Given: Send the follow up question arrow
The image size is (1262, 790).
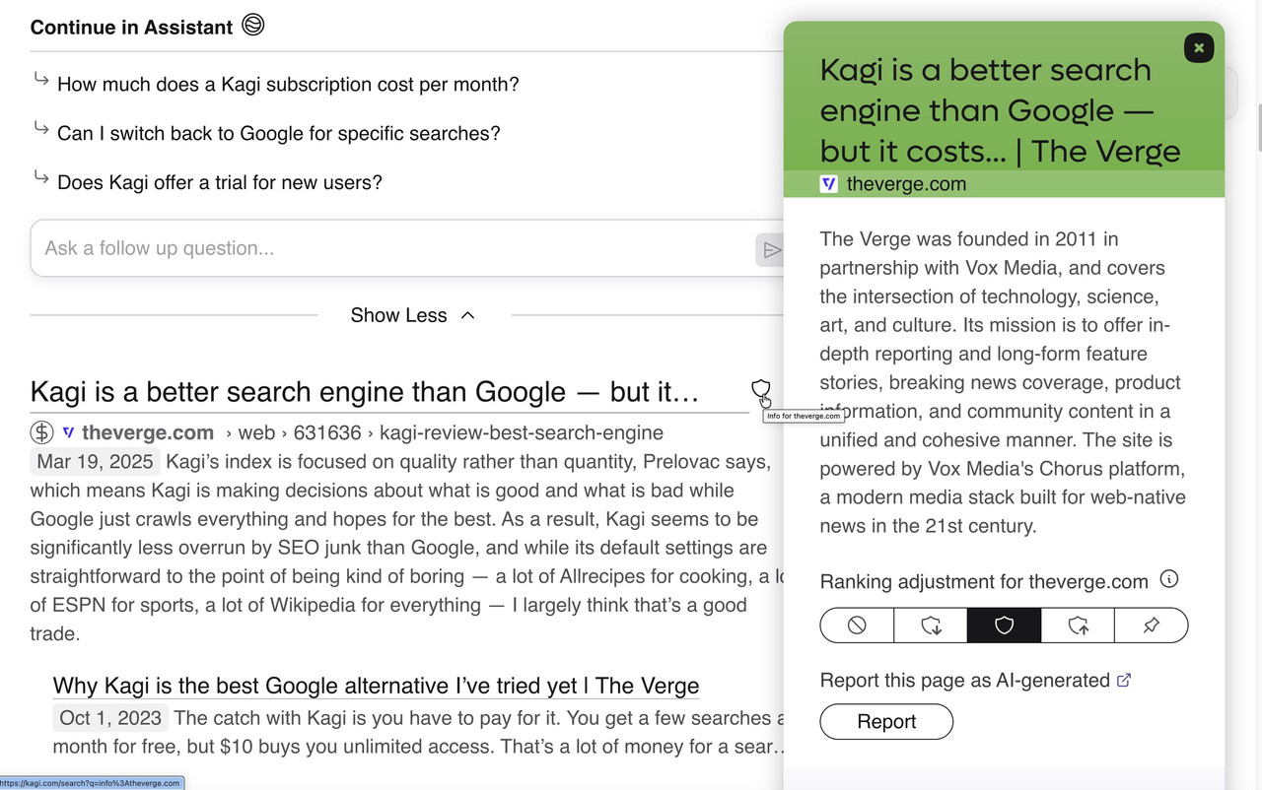Looking at the screenshot, I should click(772, 250).
